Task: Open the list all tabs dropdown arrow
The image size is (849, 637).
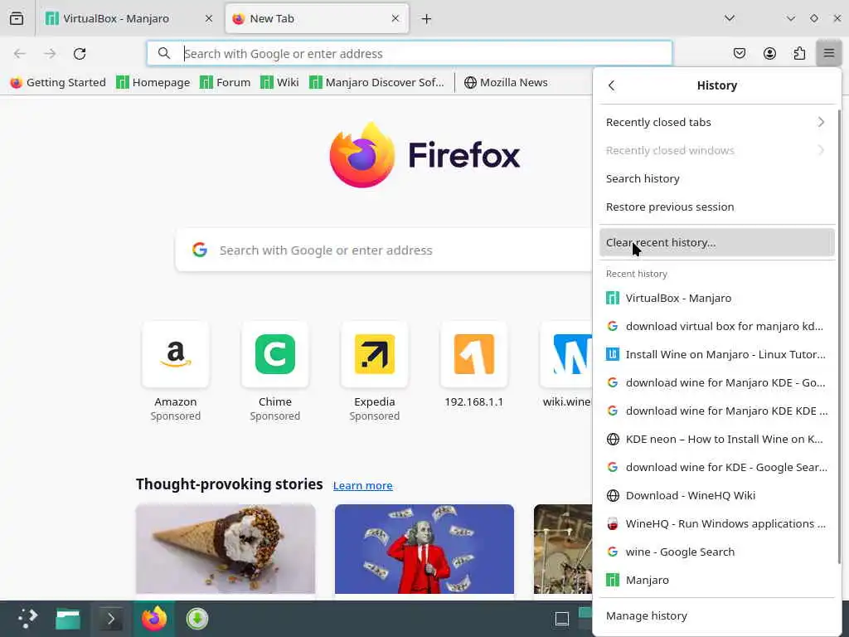Action: [x=730, y=18]
